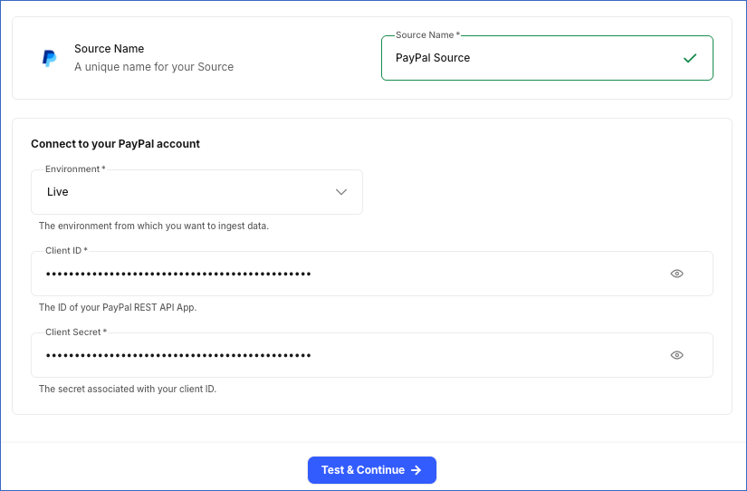
Task: Click 'The environment from which you want to ingest data.' text
Action: point(154,226)
